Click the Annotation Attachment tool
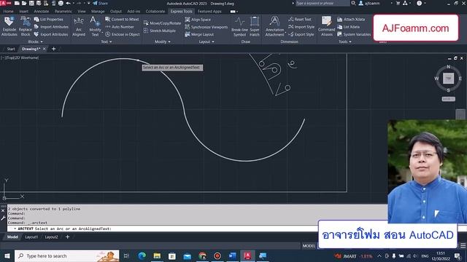Viewport: 467px width, 262px height. coord(274,26)
